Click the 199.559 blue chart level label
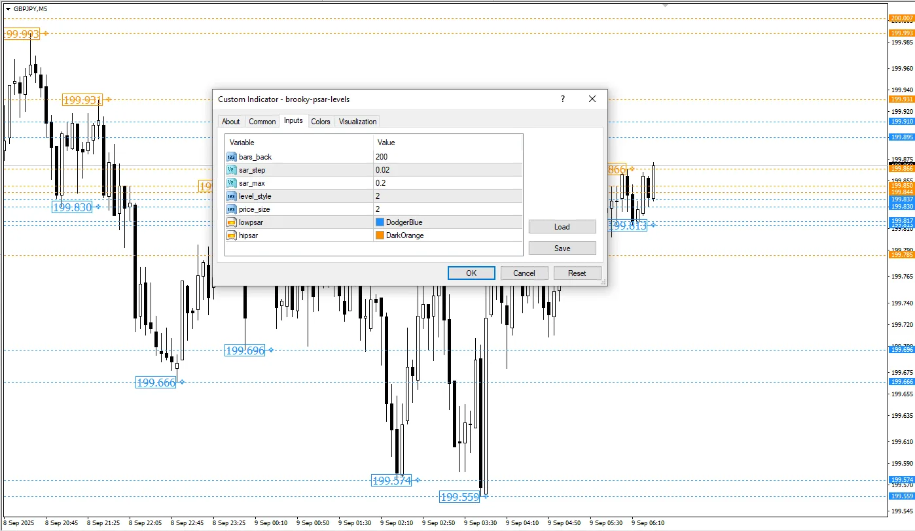This screenshot has height=531, width=915. (459, 497)
